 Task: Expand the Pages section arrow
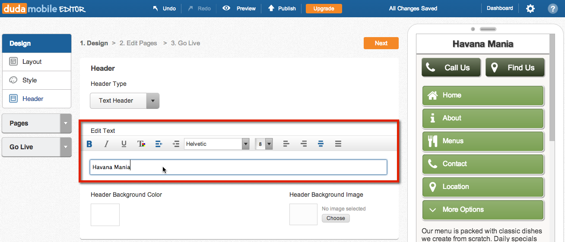66,123
